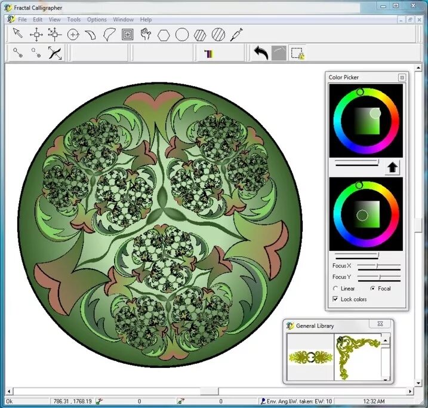Select the hatched circle fill tool
The image size is (428, 408).
(218, 35)
